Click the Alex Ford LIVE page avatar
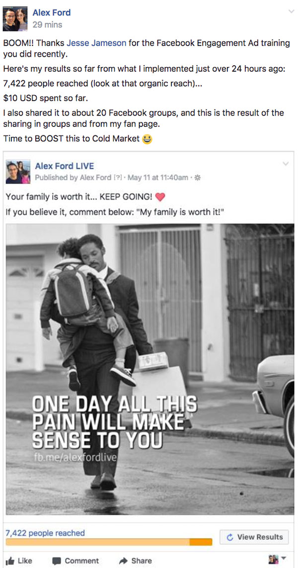The image size is (298, 568). (x=18, y=172)
